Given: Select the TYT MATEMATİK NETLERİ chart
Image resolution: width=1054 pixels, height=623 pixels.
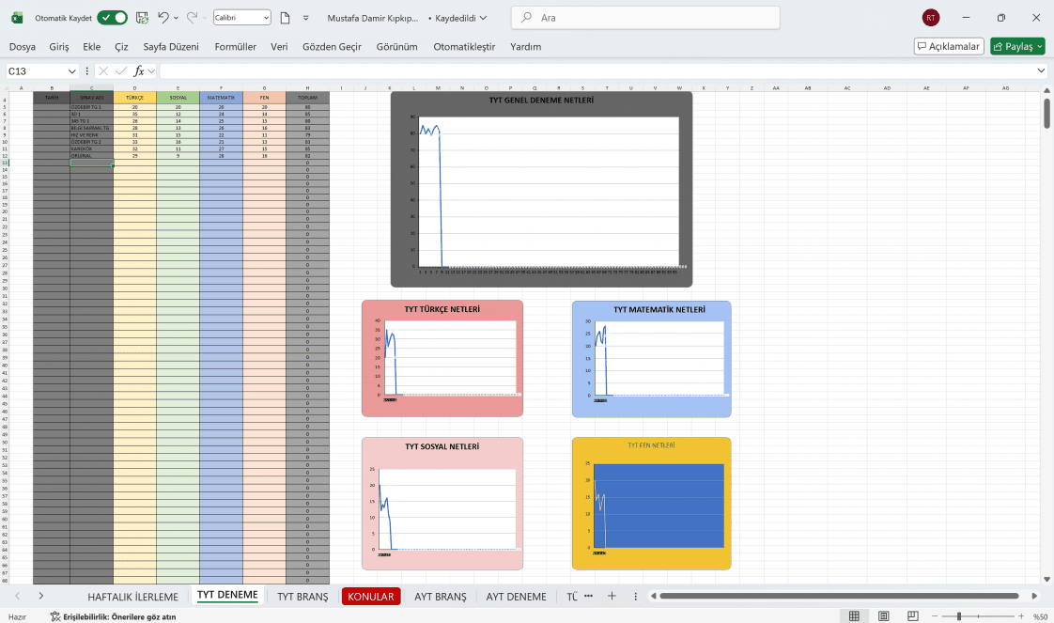Looking at the screenshot, I should [x=651, y=359].
